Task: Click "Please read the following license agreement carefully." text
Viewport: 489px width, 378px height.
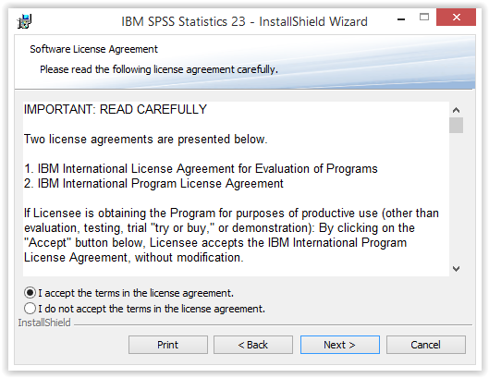Action: coord(159,69)
